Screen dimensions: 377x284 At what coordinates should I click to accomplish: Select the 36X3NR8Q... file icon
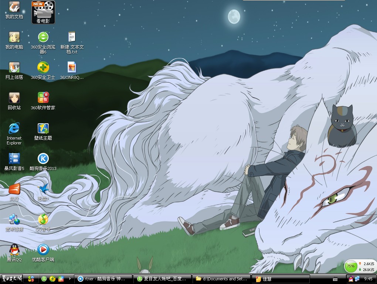[72, 71]
